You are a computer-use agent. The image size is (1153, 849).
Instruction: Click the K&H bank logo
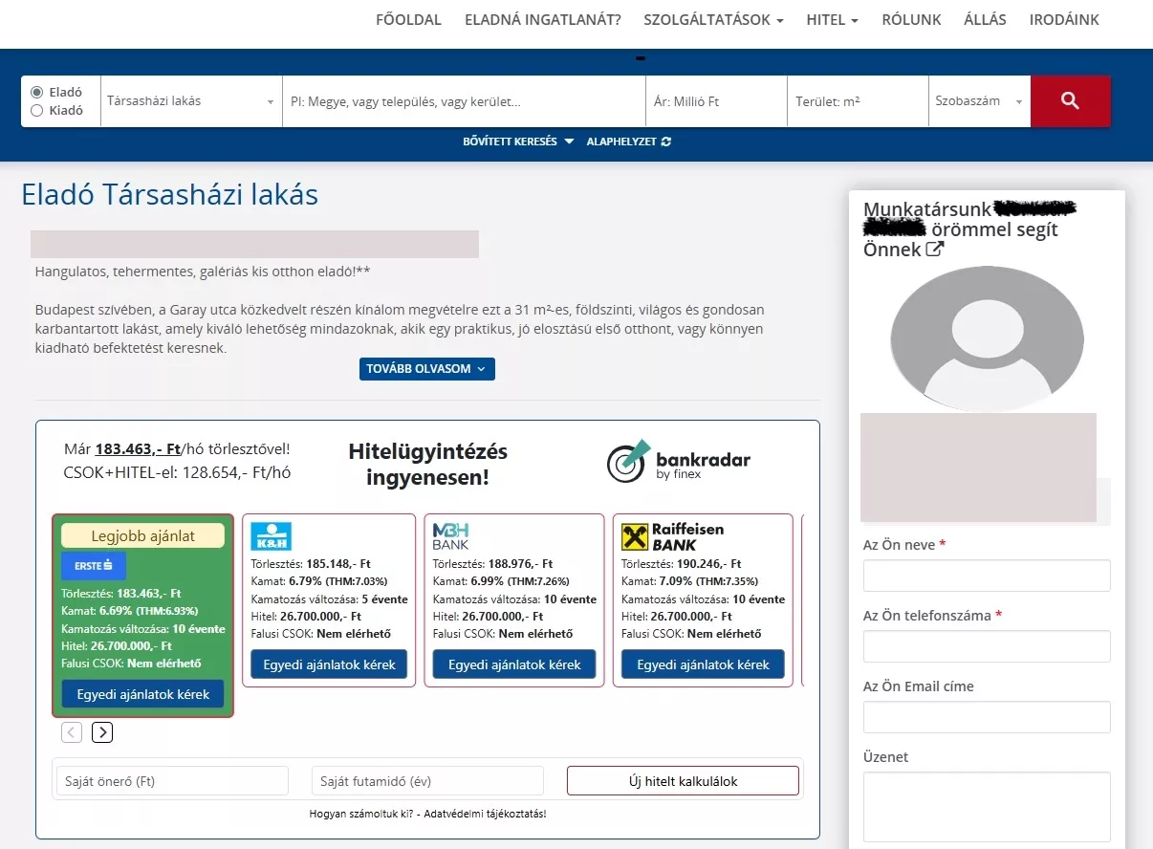[271, 535]
